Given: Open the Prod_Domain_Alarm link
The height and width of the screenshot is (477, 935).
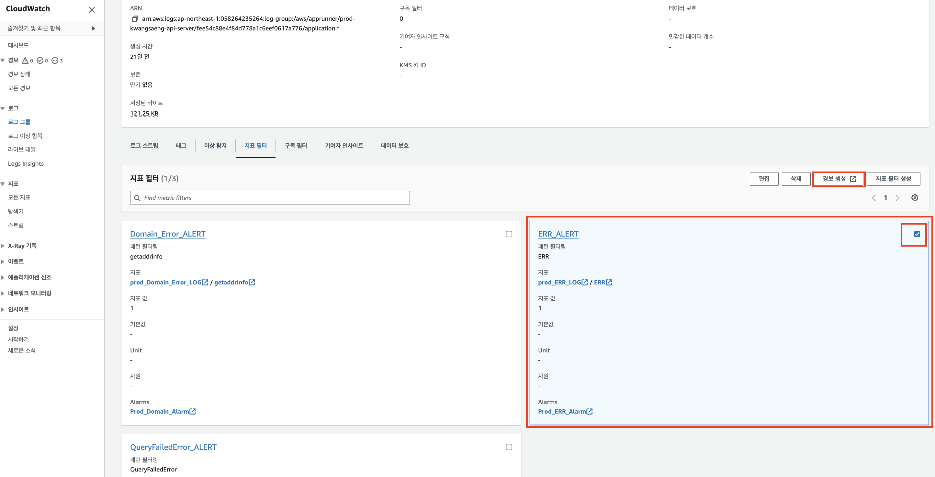Looking at the screenshot, I should pyautogui.click(x=160, y=411).
